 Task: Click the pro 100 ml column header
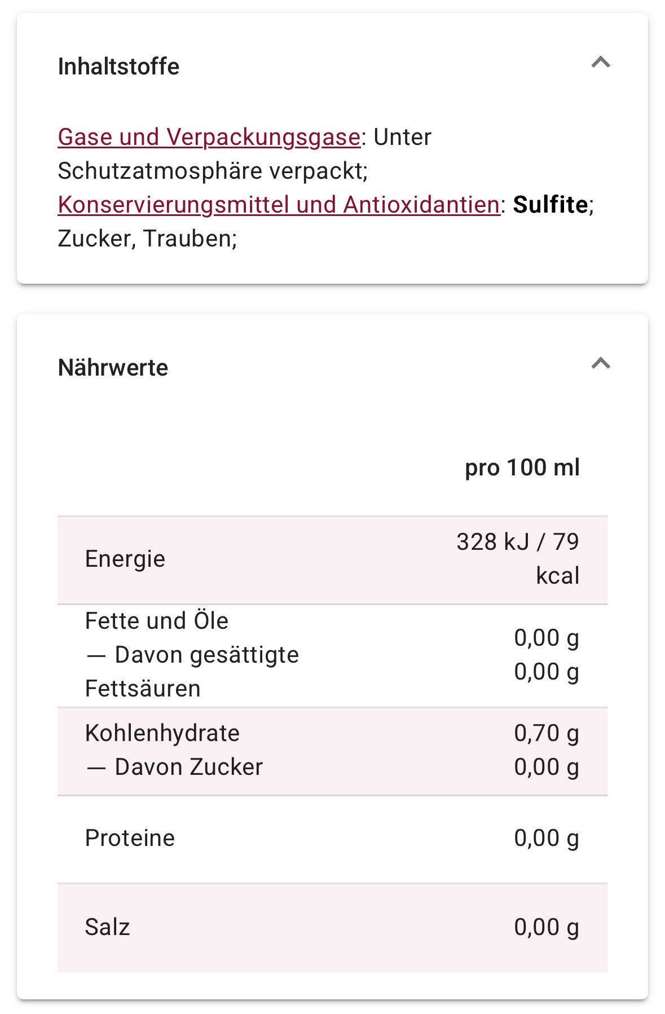coord(522,468)
